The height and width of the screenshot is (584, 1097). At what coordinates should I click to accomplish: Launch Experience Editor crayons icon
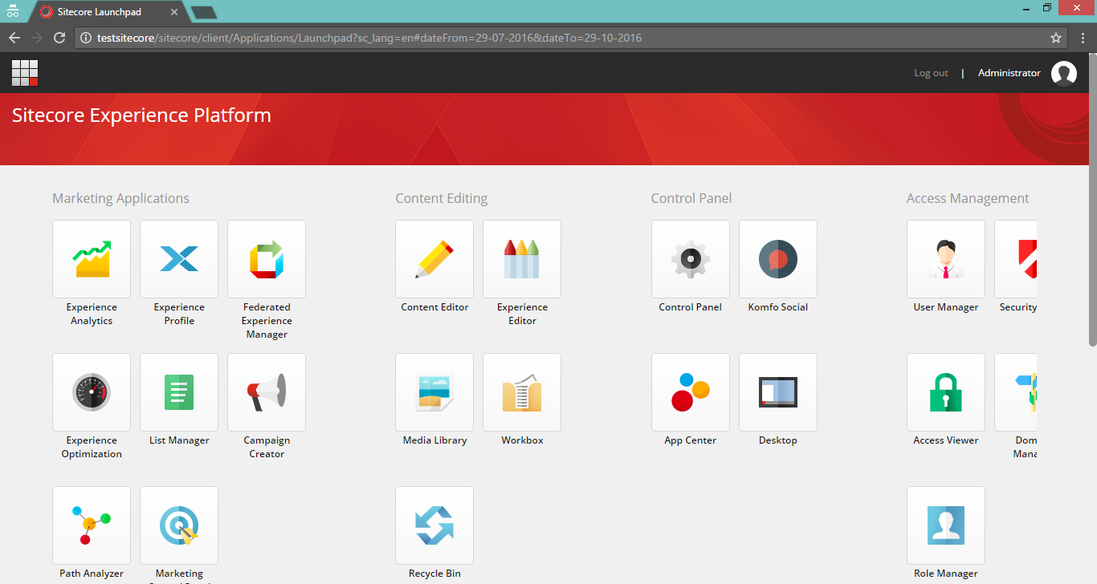pos(522,259)
